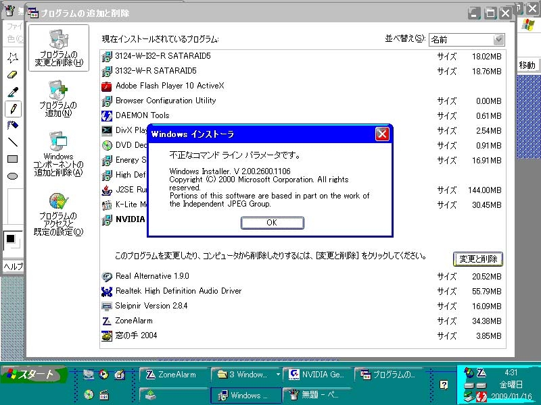The height and width of the screenshot is (405, 541).
Task: Switch to 無題 - ペイント taskbar button
Action: pyautogui.click(x=317, y=395)
